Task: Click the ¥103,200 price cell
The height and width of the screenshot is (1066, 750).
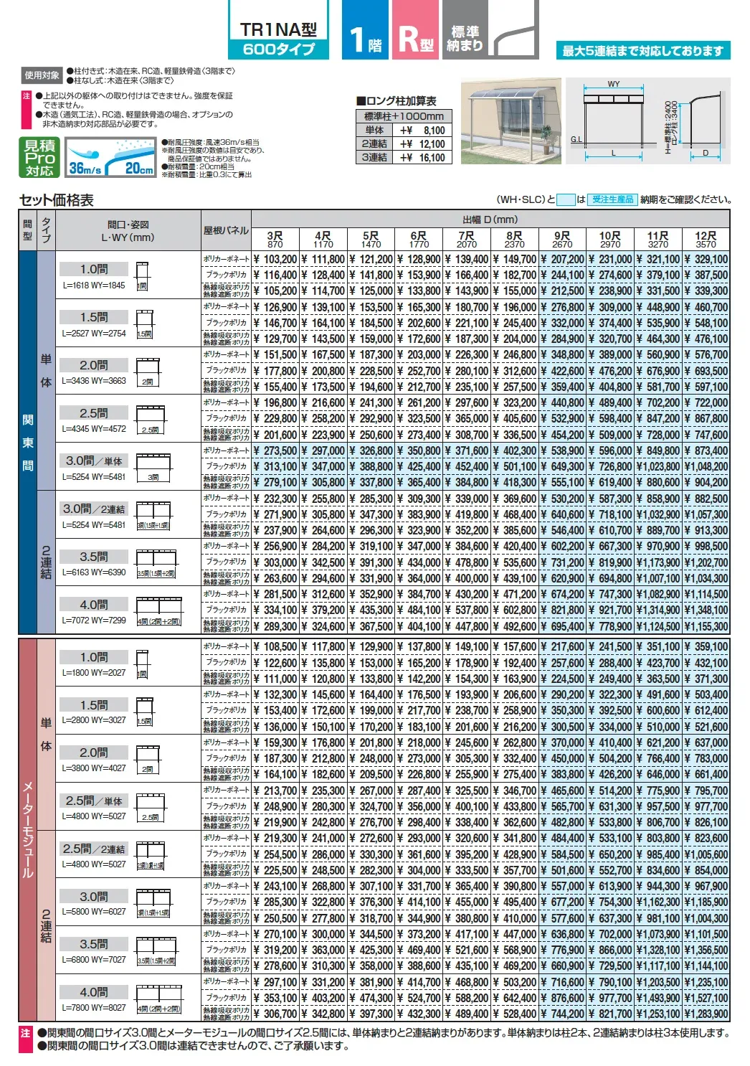Action: pyautogui.click(x=275, y=259)
